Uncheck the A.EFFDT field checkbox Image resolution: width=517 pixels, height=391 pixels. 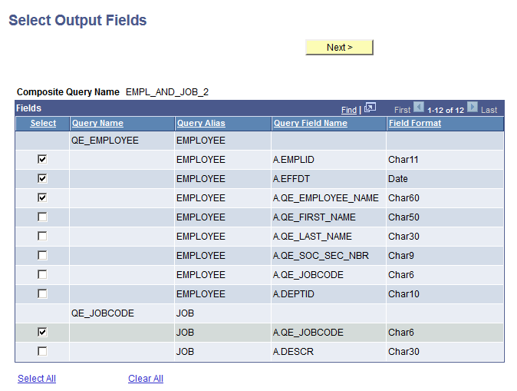42,178
